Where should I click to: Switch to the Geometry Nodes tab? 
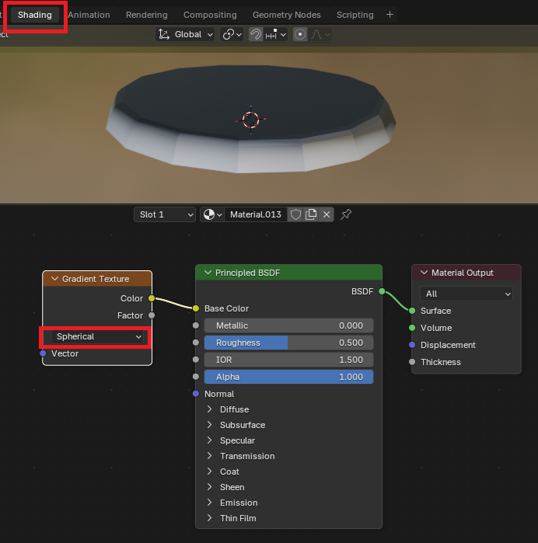[285, 15]
